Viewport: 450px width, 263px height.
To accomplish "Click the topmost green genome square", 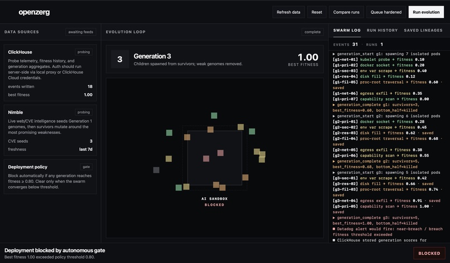I will 214,115.
